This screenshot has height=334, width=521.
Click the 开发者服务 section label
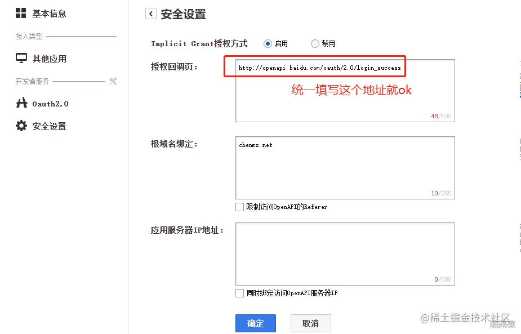[x=32, y=81]
